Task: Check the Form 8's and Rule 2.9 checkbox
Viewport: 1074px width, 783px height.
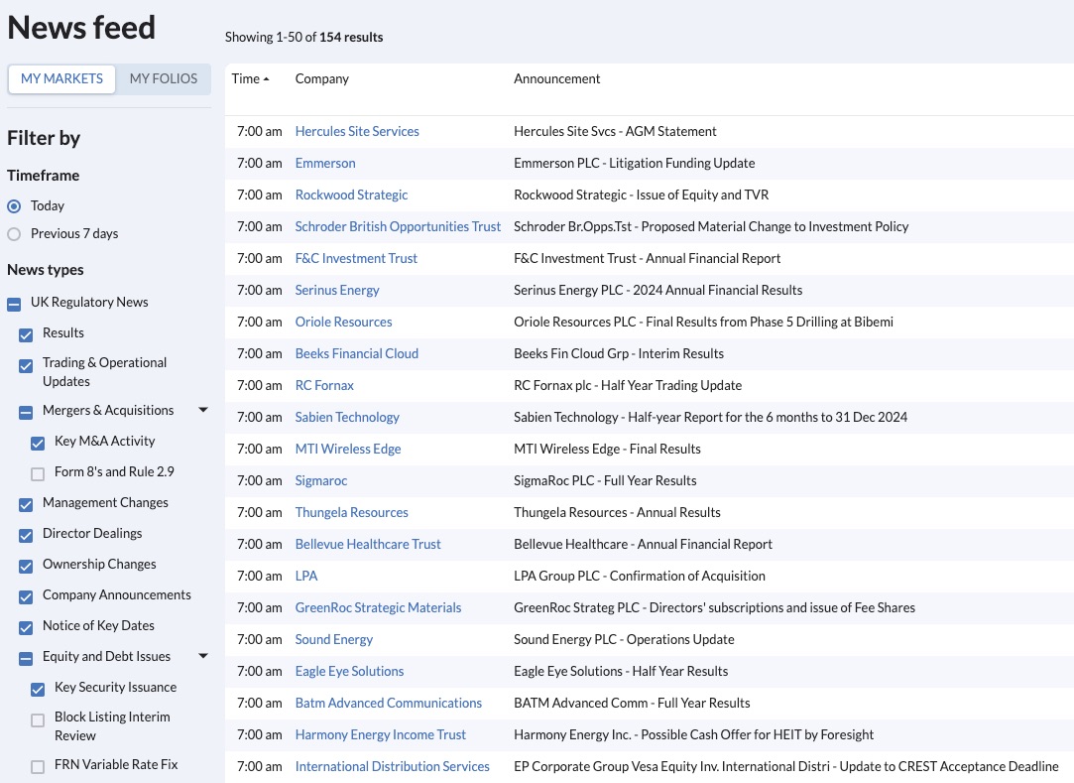Action: pyautogui.click(x=38, y=474)
